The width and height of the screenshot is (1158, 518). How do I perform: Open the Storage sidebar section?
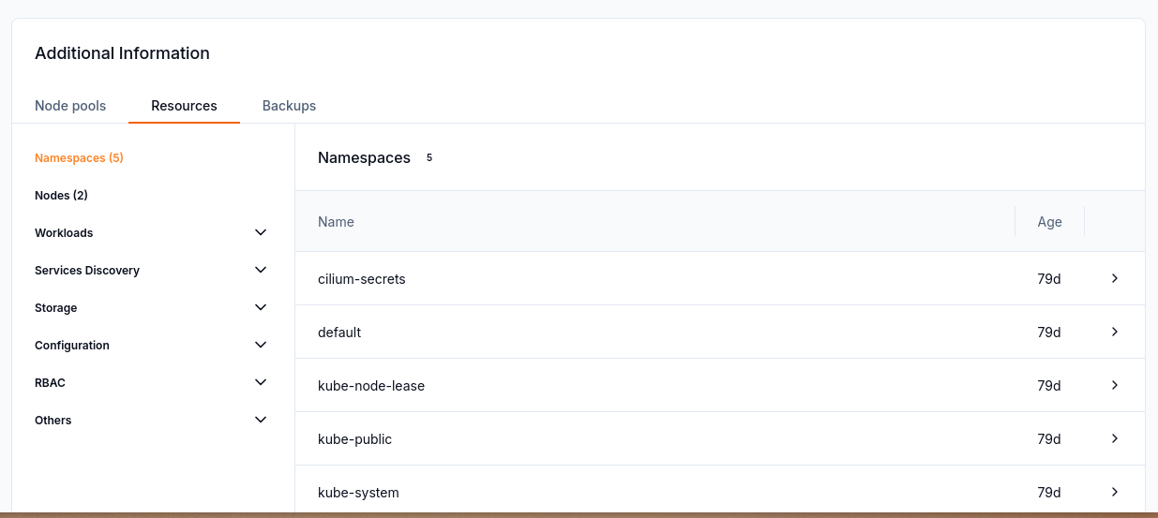point(56,308)
